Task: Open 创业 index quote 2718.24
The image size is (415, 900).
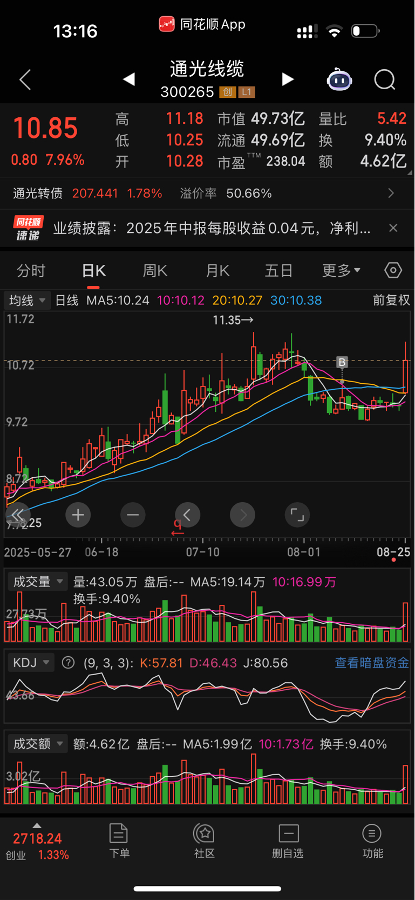Action: pyautogui.click(x=37, y=846)
